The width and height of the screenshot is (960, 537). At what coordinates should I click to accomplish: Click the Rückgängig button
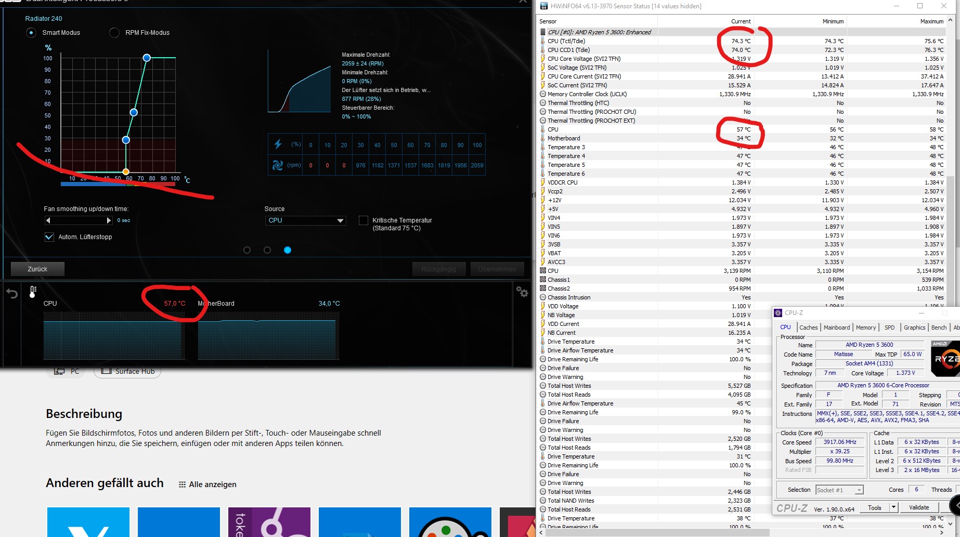438,269
